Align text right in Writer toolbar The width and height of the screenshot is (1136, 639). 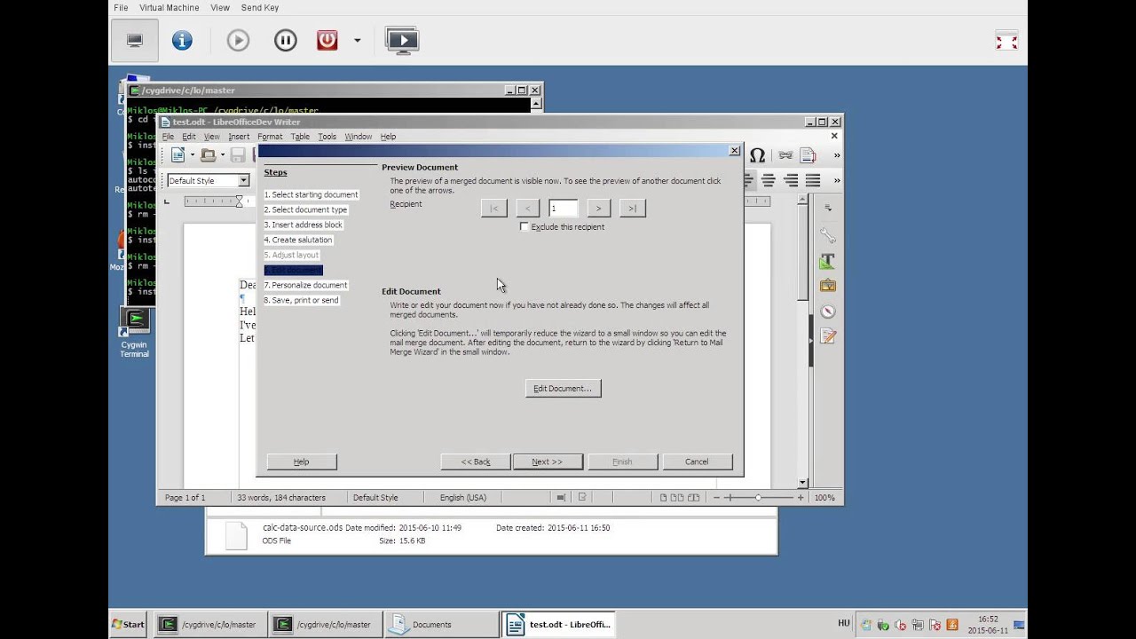click(x=790, y=180)
